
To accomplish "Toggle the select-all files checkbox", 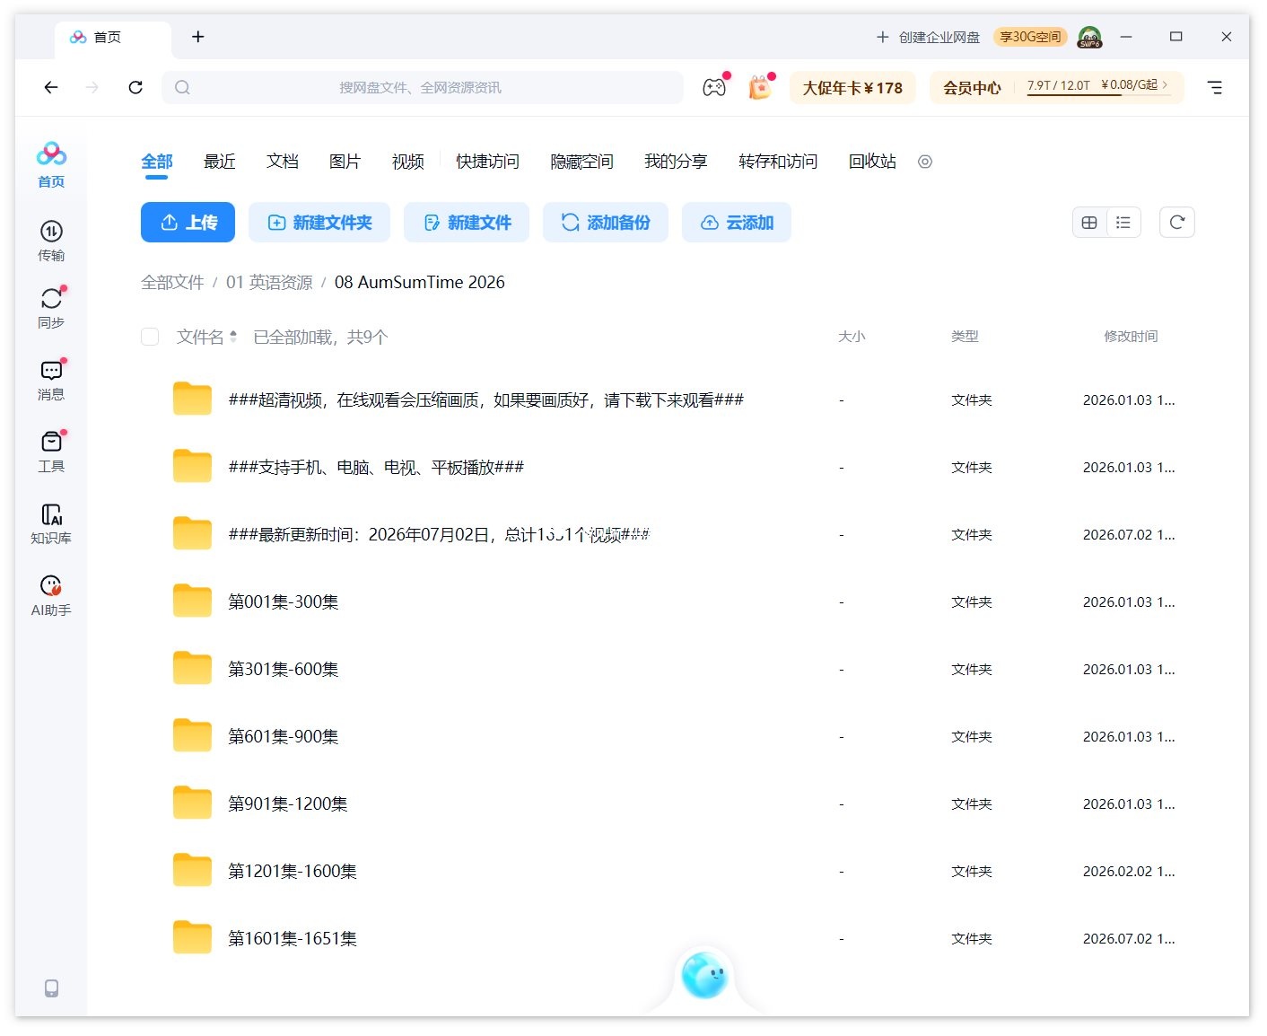I will [x=150, y=337].
